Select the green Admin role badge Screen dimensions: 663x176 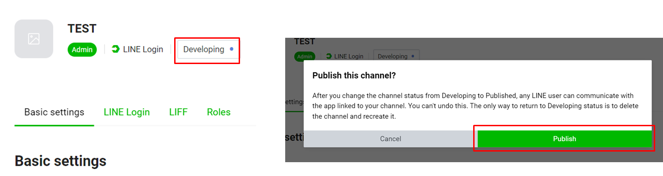click(82, 49)
